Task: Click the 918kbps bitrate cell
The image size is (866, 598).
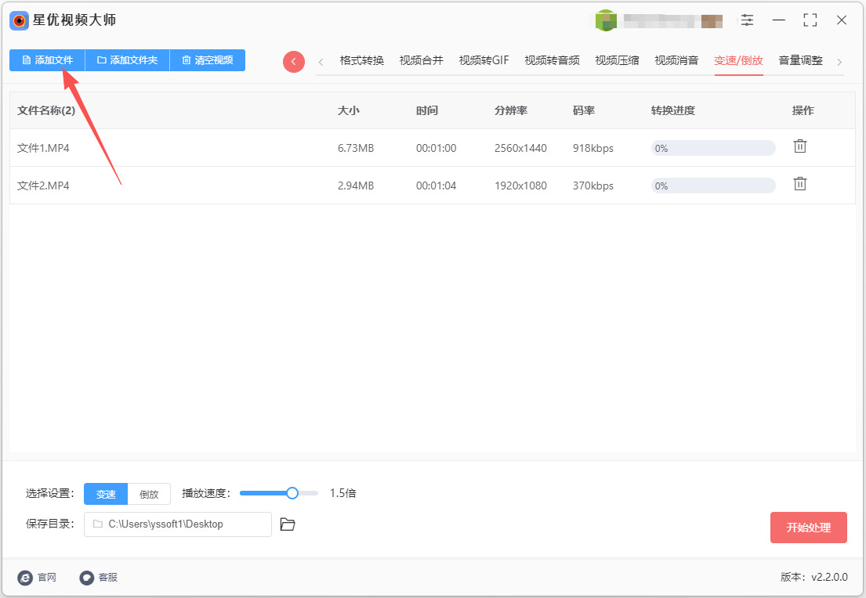Action: pos(593,148)
